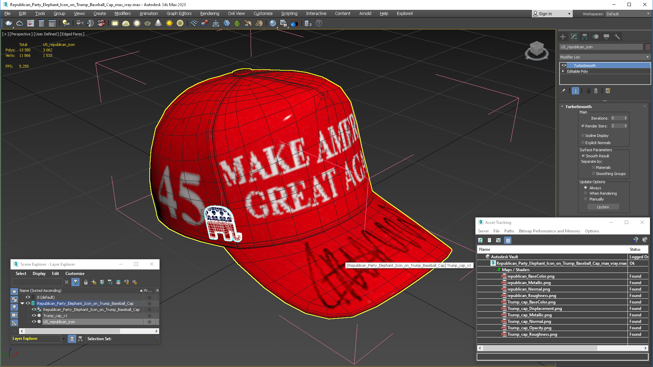Open the Utilities wrench tab in command panel
Viewport: 653px width, 367px height.
[x=617, y=37]
